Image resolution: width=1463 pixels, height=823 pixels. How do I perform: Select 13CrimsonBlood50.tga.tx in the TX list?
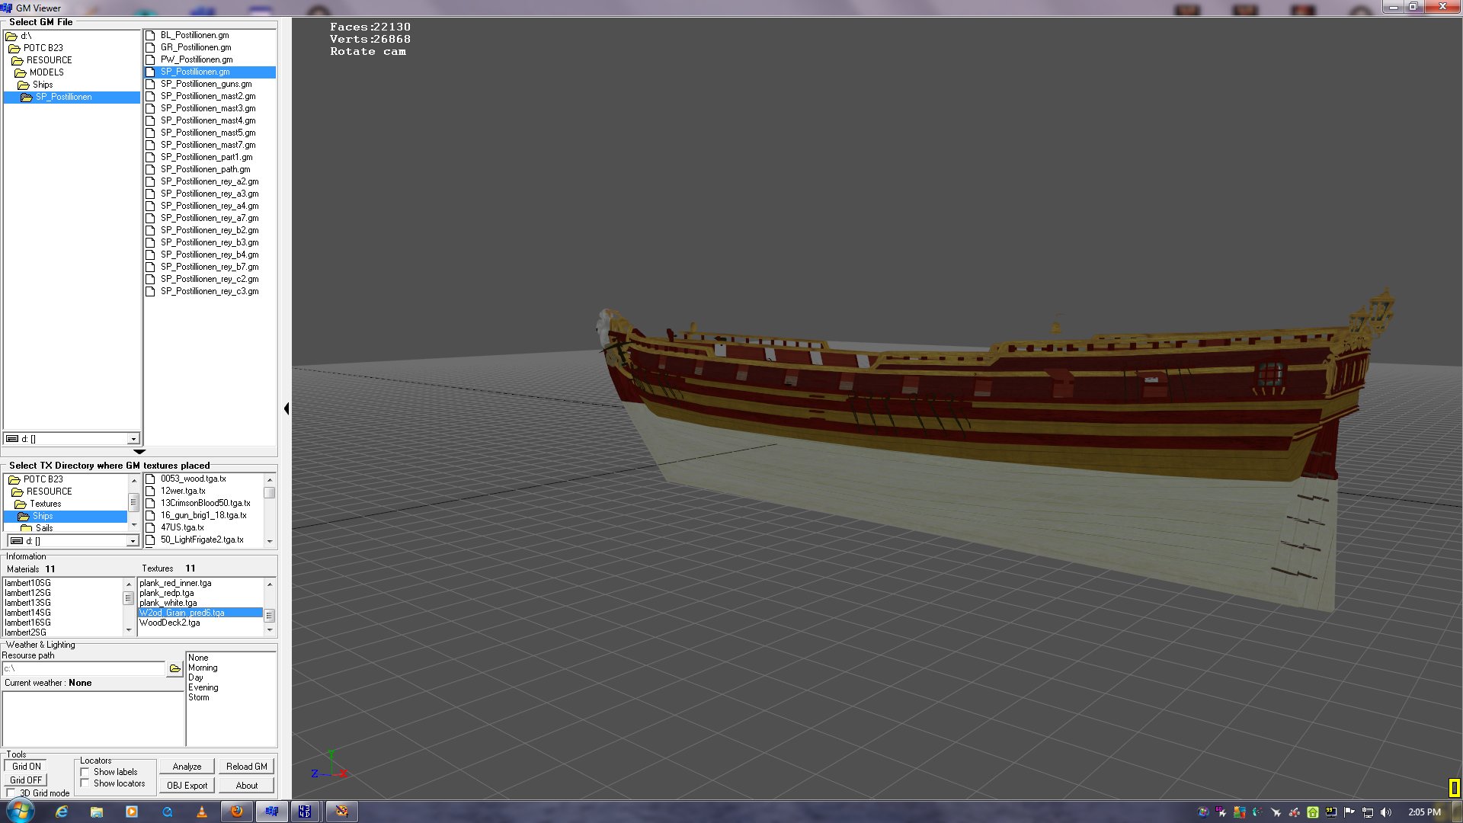coord(205,503)
